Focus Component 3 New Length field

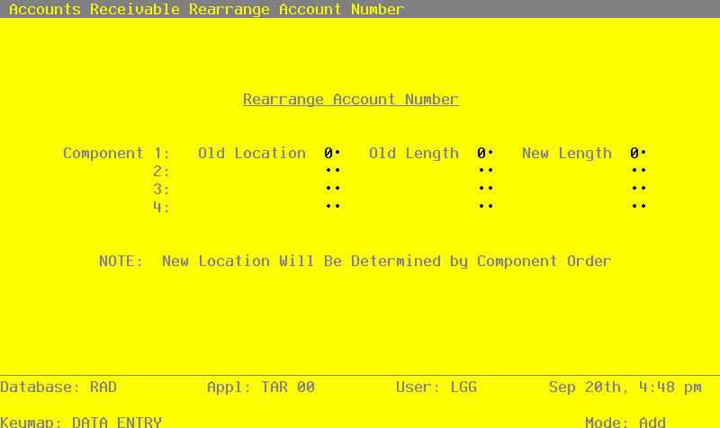click(638, 189)
